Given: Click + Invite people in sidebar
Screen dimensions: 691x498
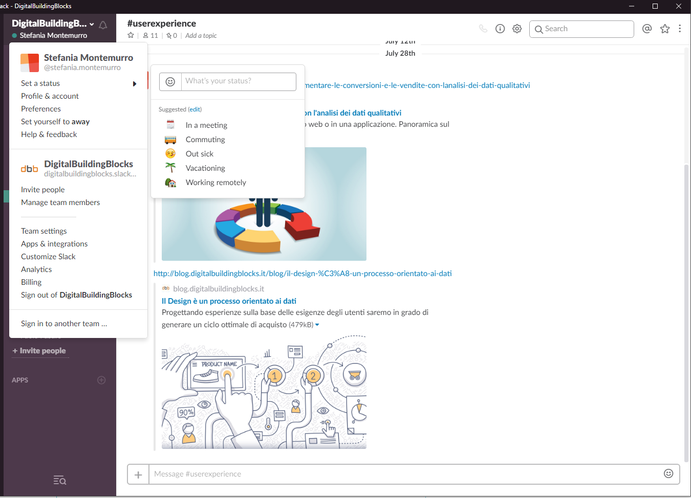Looking at the screenshot, I should point(39,351).
